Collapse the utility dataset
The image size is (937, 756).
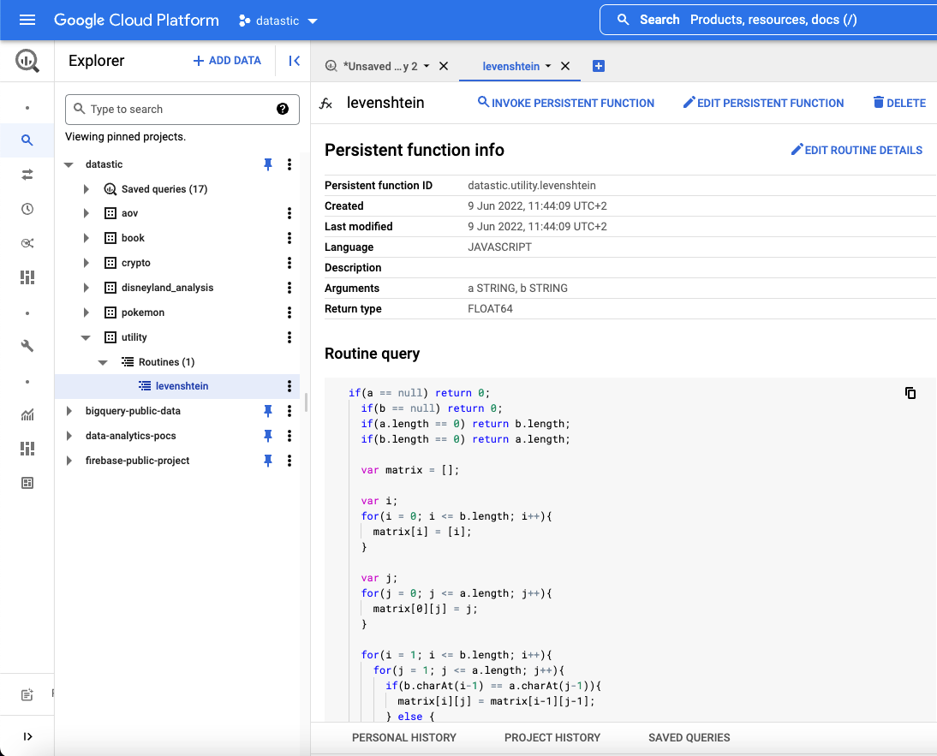[x=86, y=337]
